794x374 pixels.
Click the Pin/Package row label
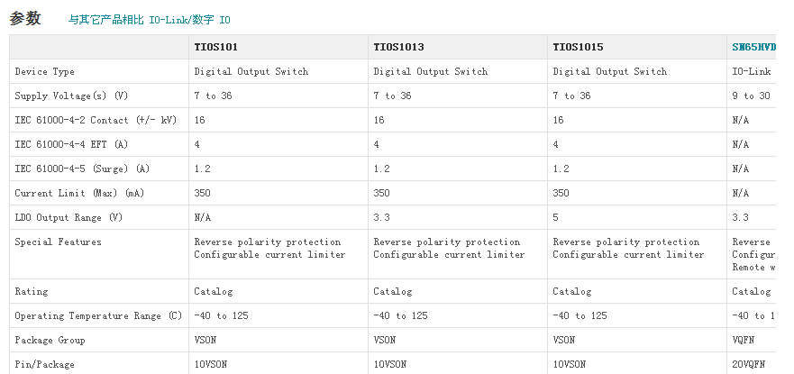[x=45, y=364]
